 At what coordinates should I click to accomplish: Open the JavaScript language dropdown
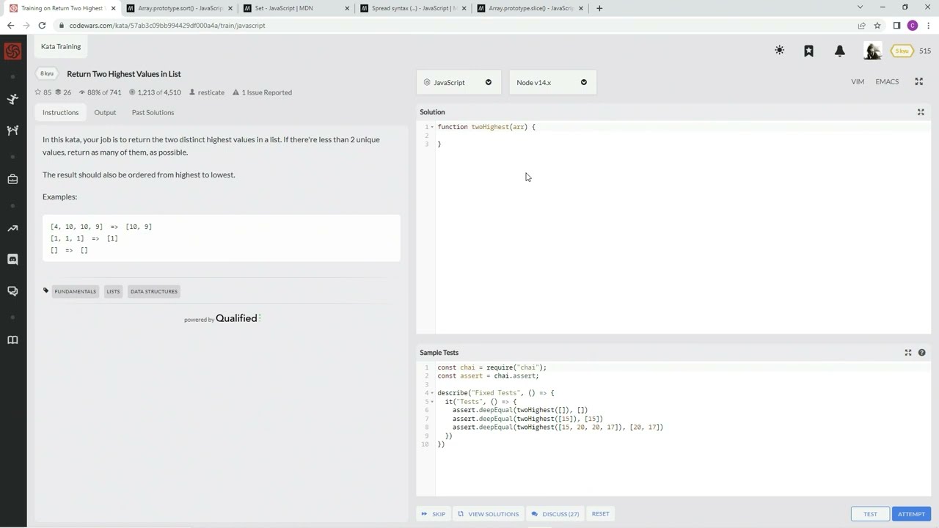pyautogui.click(x=458, y=82)
